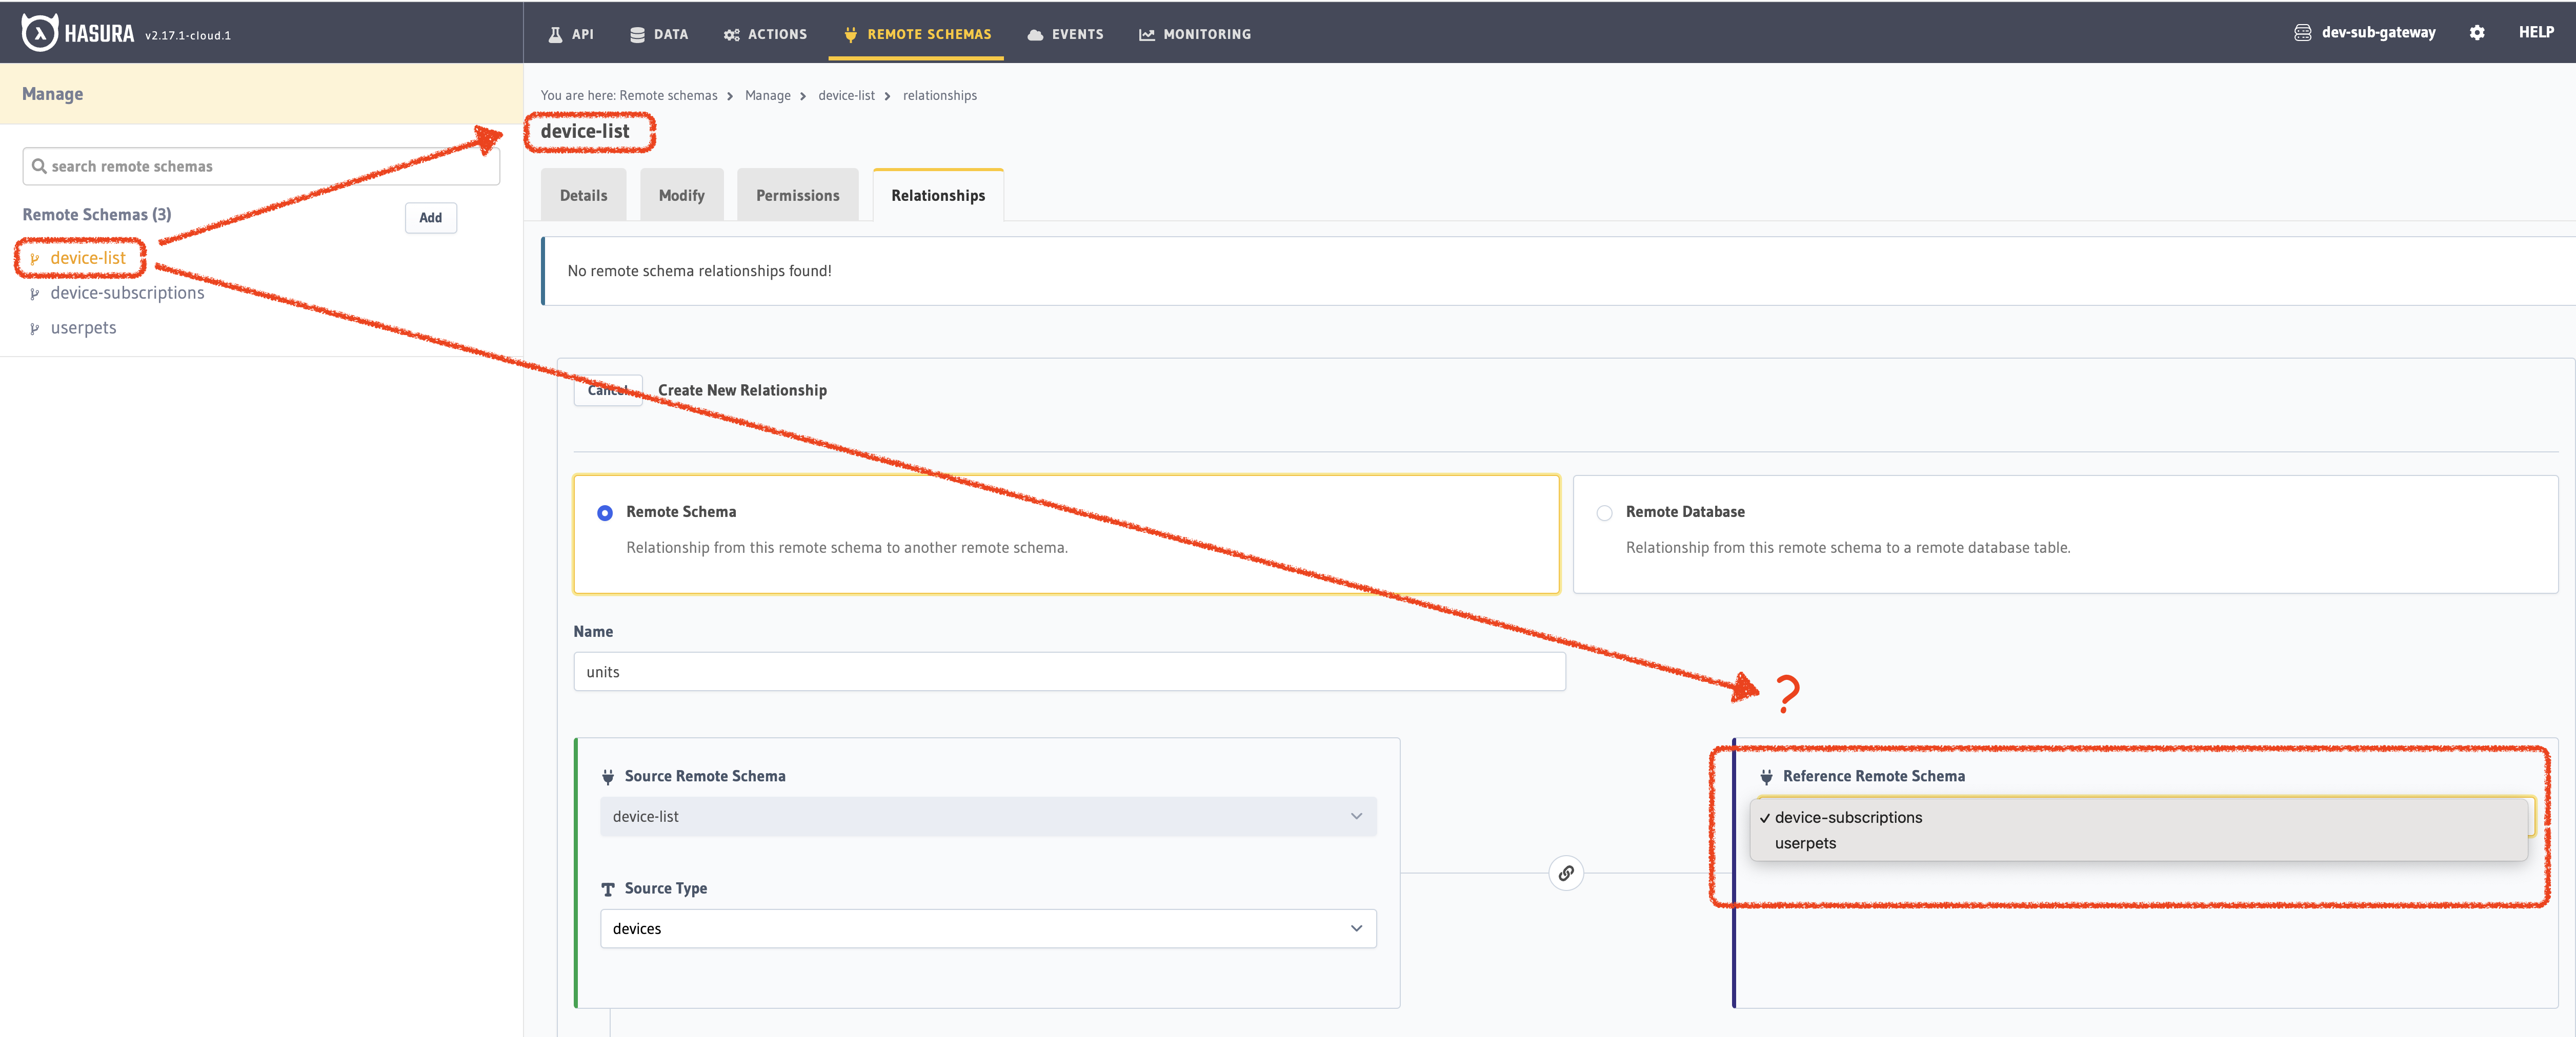Open the Source Type devices dropdown
Viewport: 2576px width, 1037px height.
(988, 928)
